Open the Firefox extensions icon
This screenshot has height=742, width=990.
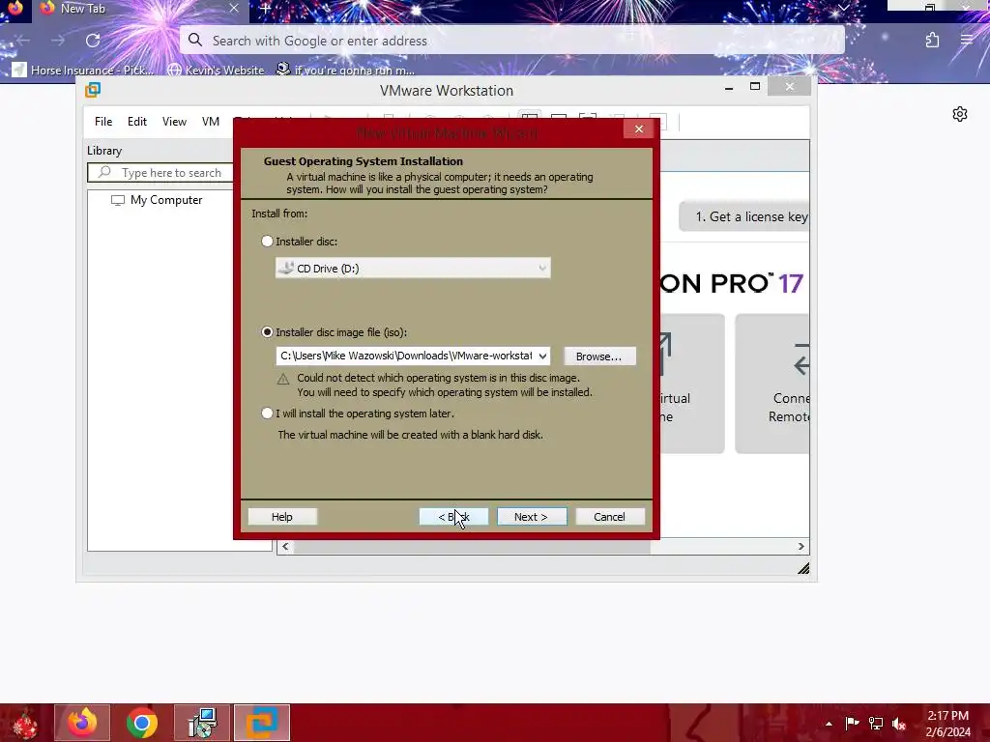tap(933, 41)
